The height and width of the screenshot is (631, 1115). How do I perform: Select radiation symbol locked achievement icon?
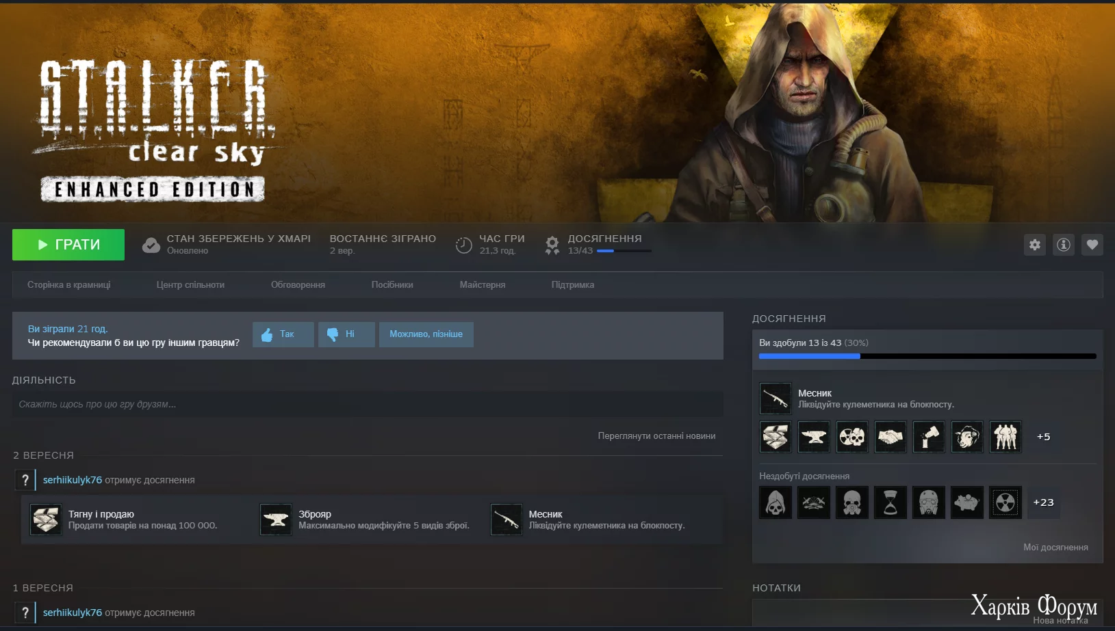coord(1005,502)
